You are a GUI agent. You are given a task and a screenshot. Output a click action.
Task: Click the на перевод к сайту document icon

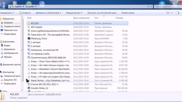click(29, 54)
